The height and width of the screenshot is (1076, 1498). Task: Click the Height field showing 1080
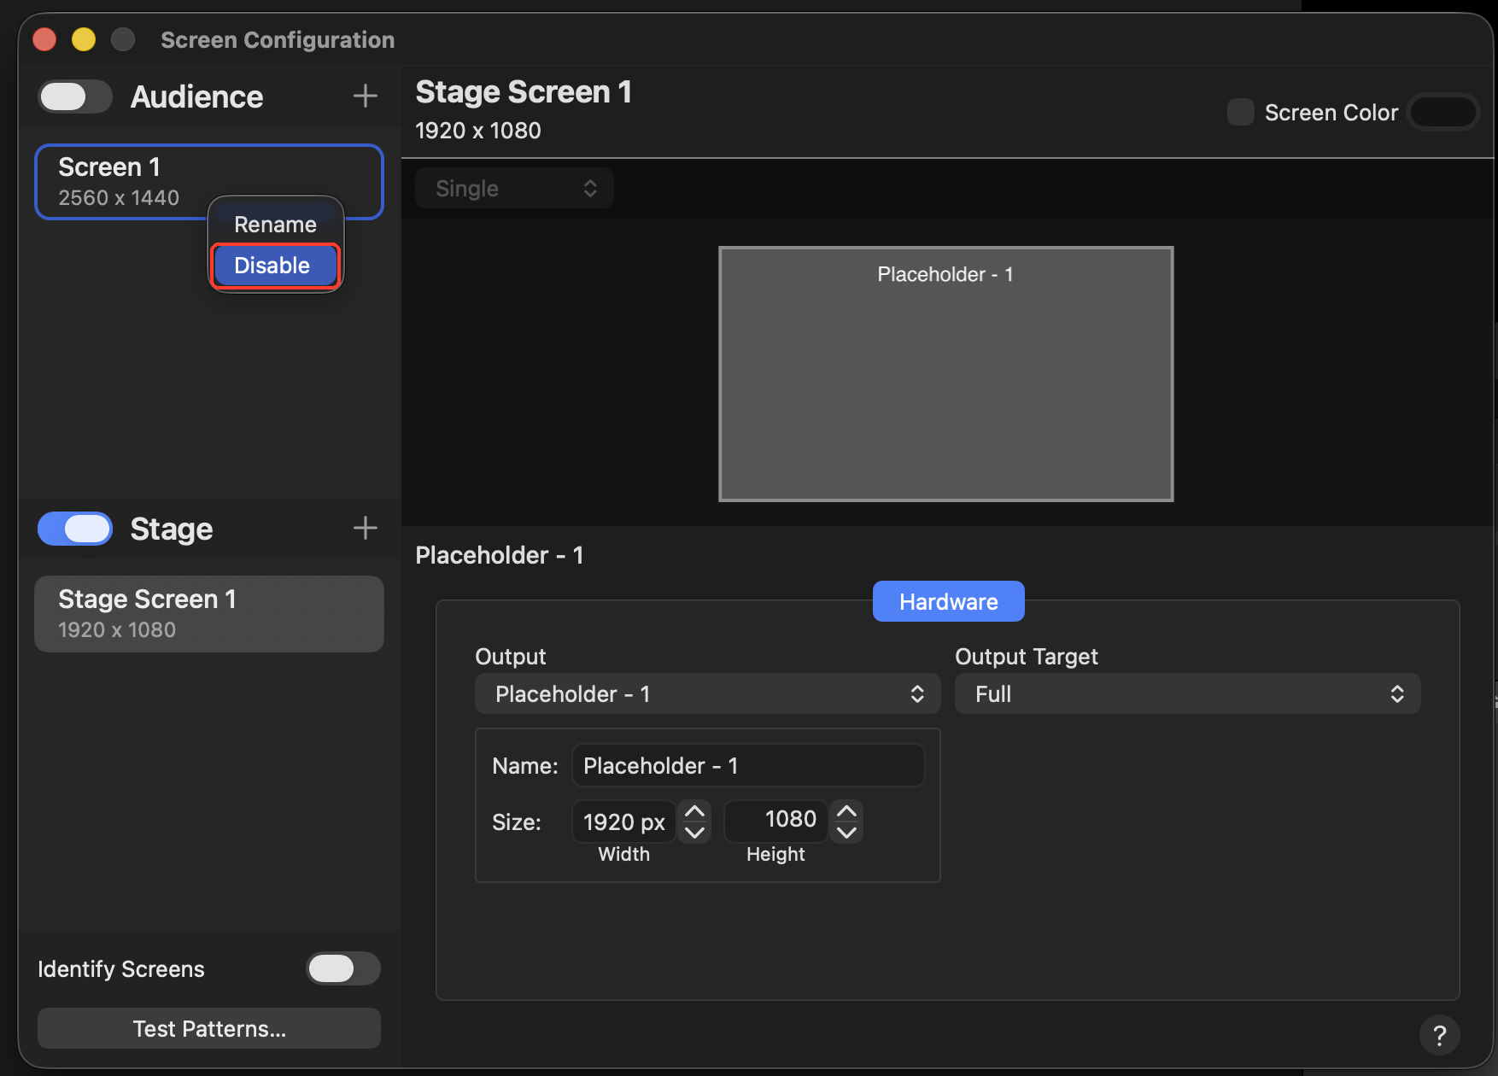(x=775, y=820)
